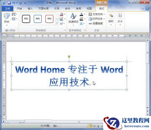Screen dimensions: 151x130
Task: Click the Text Outline icon
Action: coord(82,19)
